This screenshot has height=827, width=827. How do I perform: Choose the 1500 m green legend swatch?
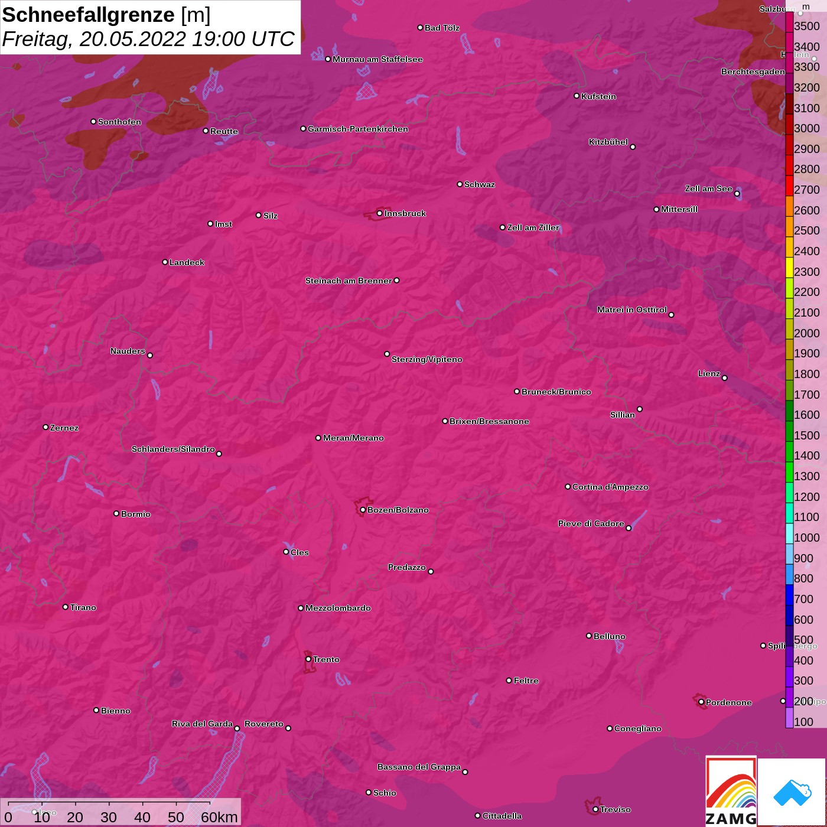789,431
